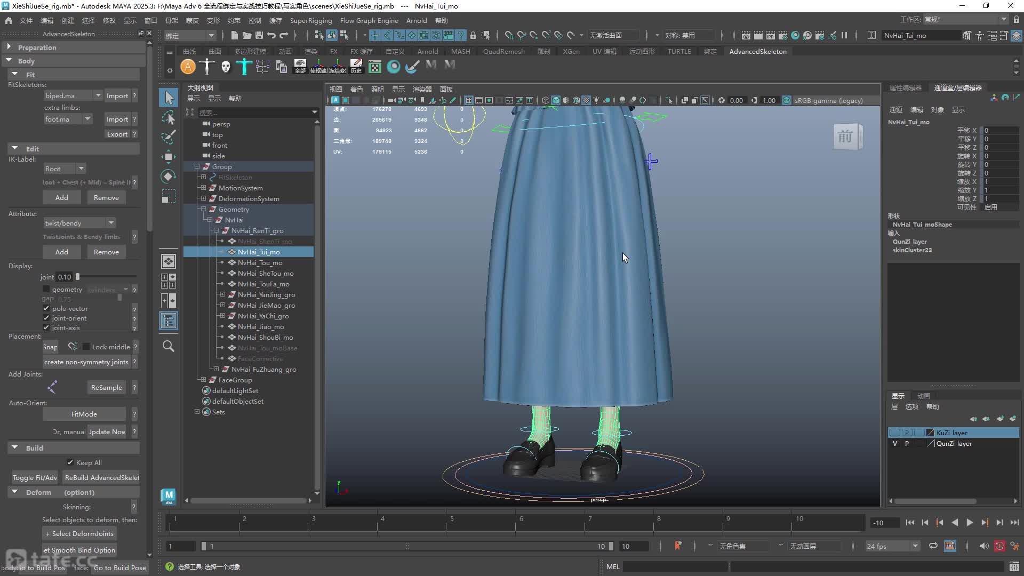
Task: Click the FitMode button
Action: tap(84, 414)
